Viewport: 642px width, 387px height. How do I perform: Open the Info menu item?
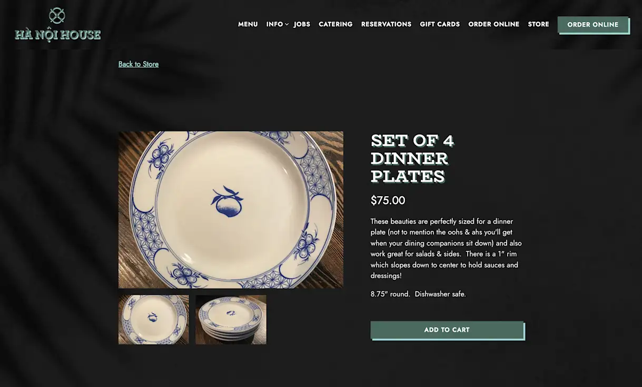(274, 24)
